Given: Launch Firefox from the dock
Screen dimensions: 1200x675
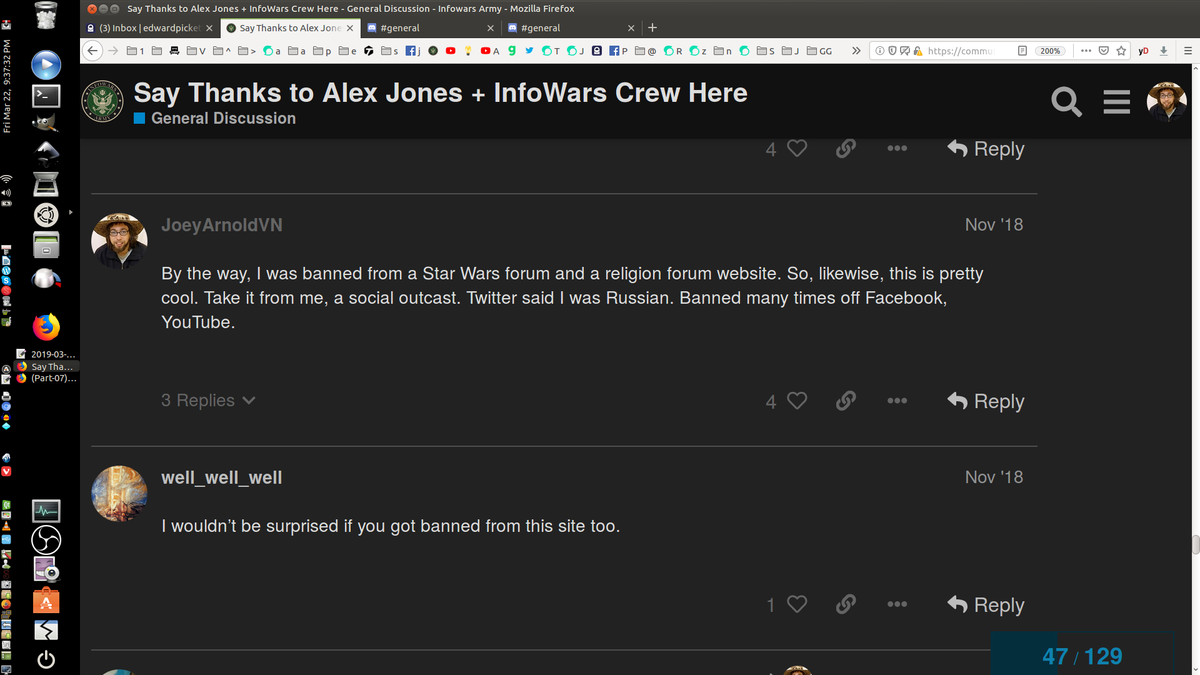Looking at the screenshot, I should click(x=46, y=327).
